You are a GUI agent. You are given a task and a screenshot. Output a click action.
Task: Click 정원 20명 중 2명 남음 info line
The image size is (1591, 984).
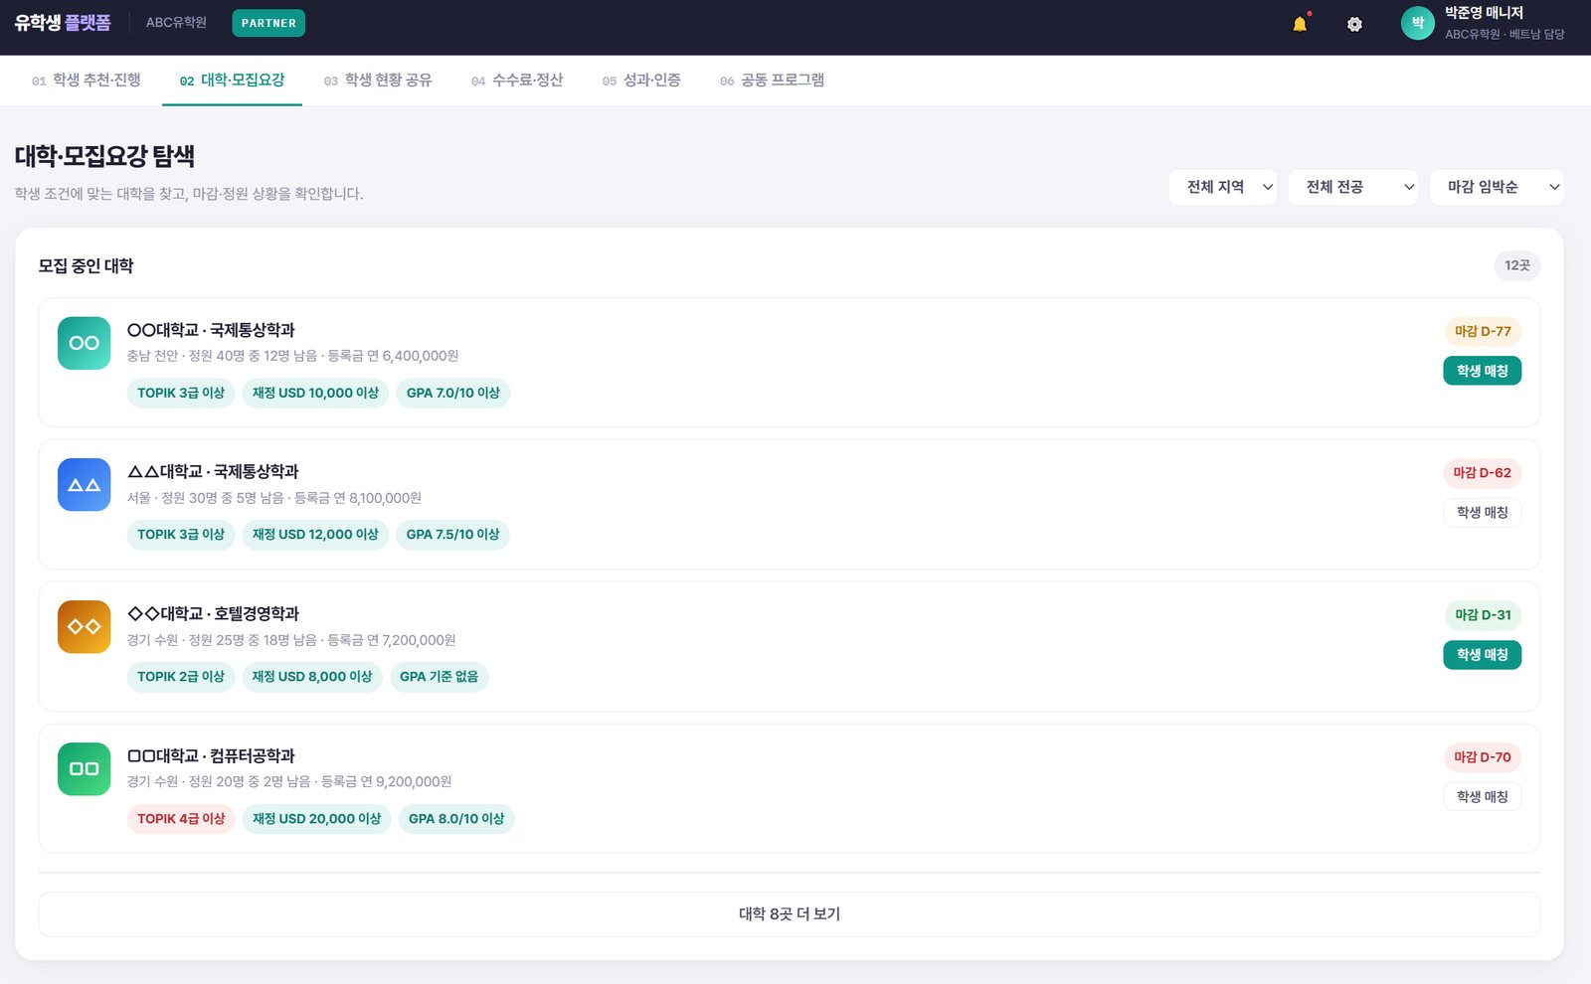coord(289,782)
